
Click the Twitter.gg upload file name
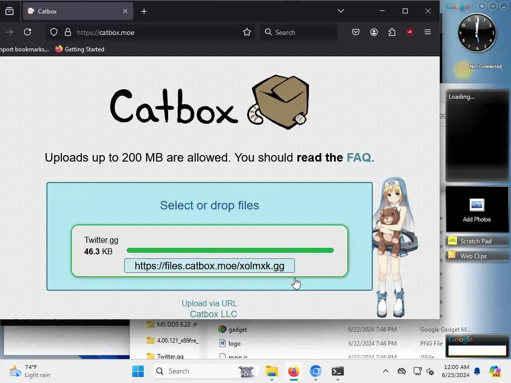(101, 240)
